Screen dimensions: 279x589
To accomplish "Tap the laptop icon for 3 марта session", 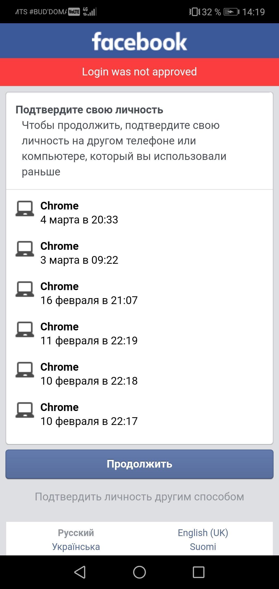I will tap(25, 249).
